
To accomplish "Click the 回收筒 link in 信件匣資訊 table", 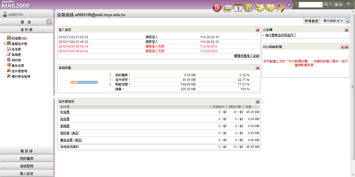I will [65, 133].
